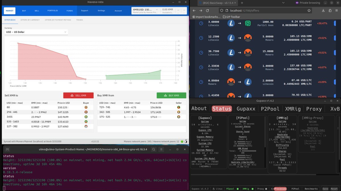Image resolution: width=341 pixels, height=191 pixels.
Task: Open the XMRig tab in Gupaxx
Action: tap(293, 109)
